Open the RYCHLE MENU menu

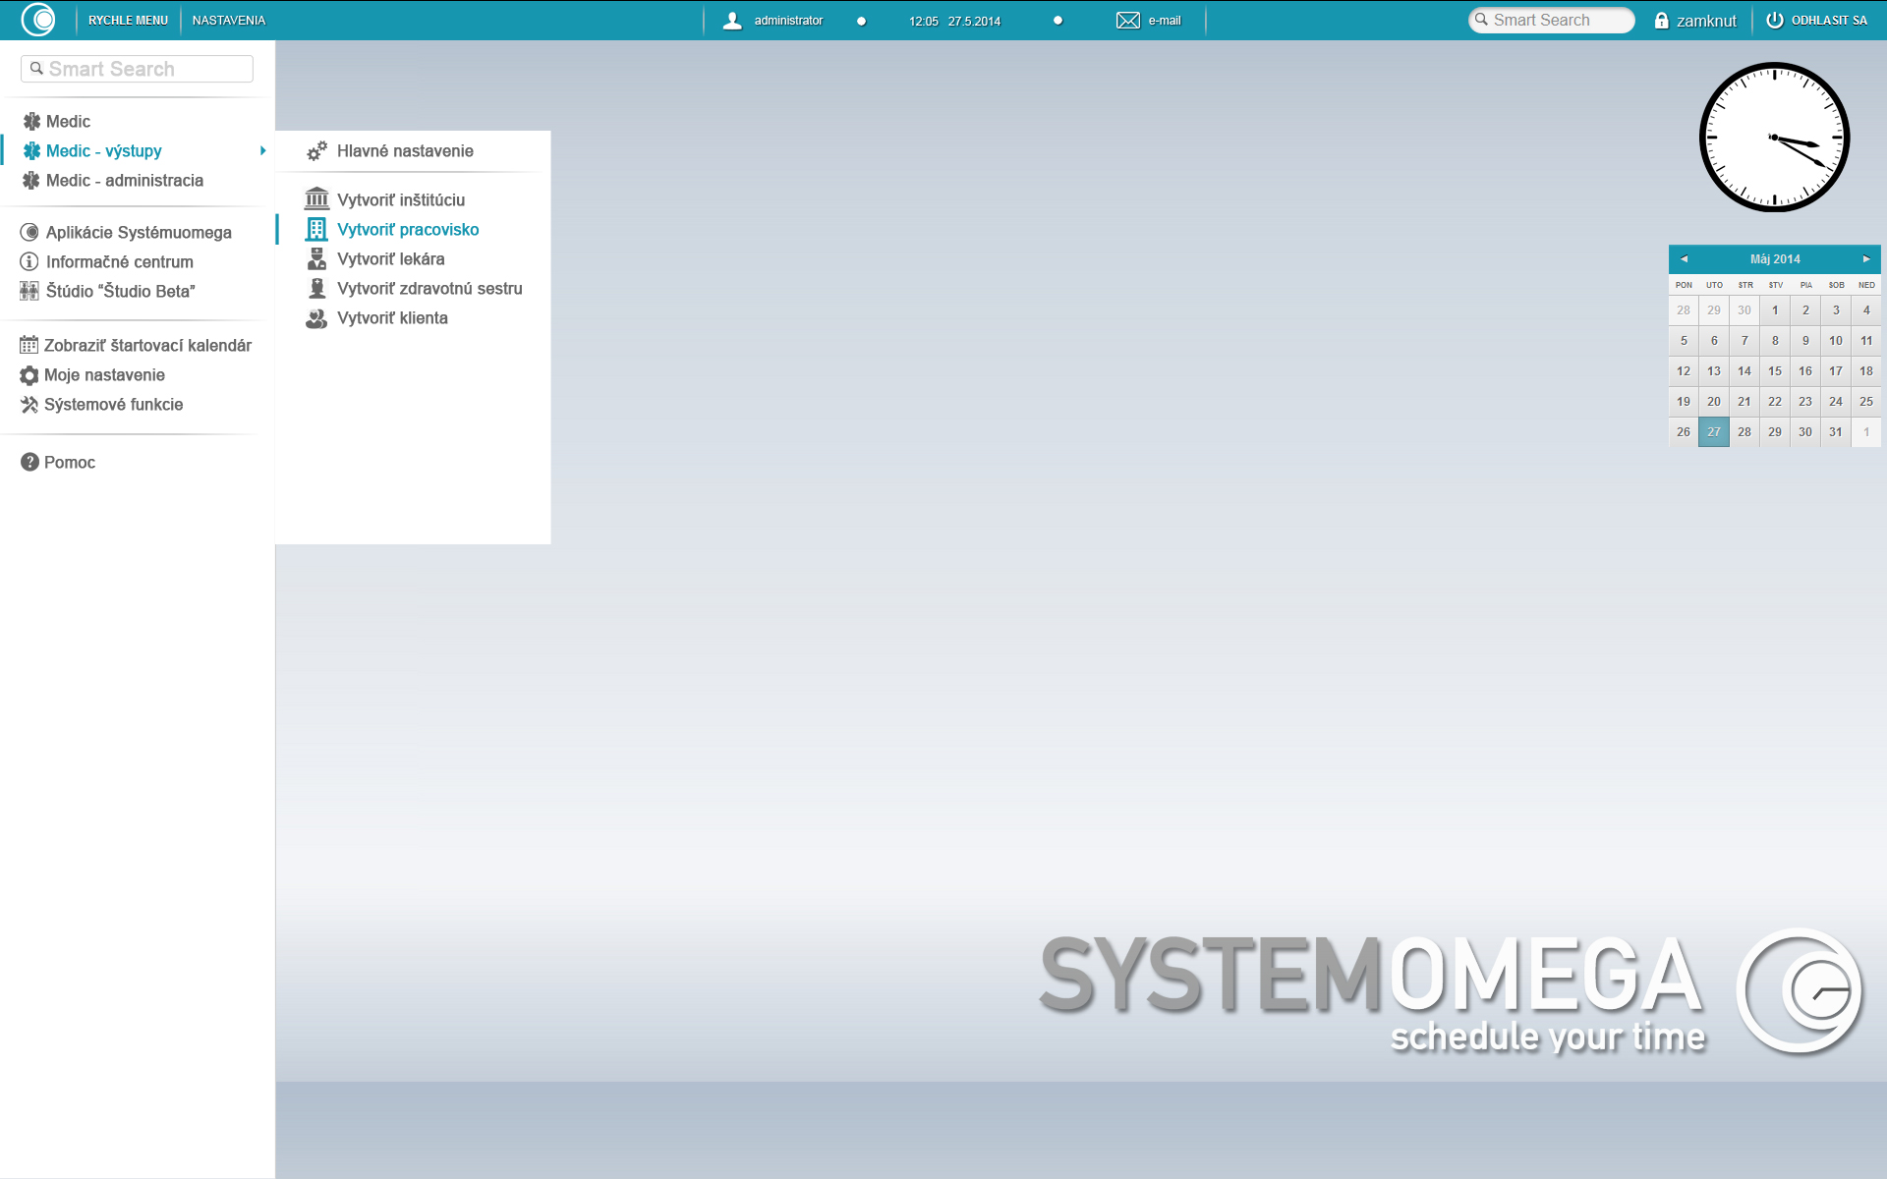[128, 21]
